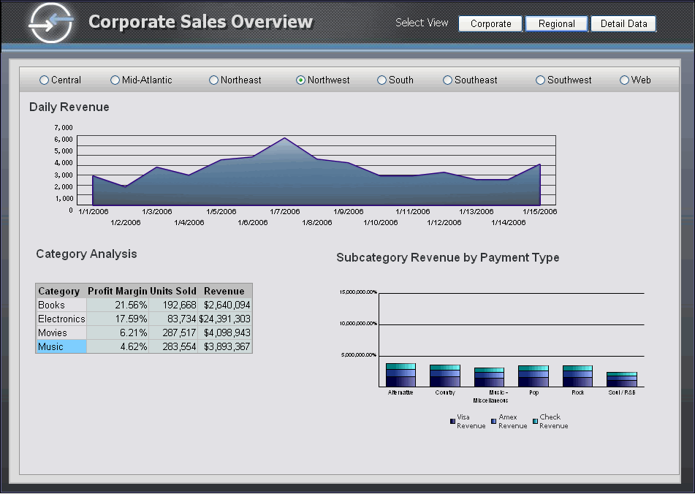Click the Alternative bar in subcategory chart
This screenshot has height=494, width=695.
pos(400,376)
